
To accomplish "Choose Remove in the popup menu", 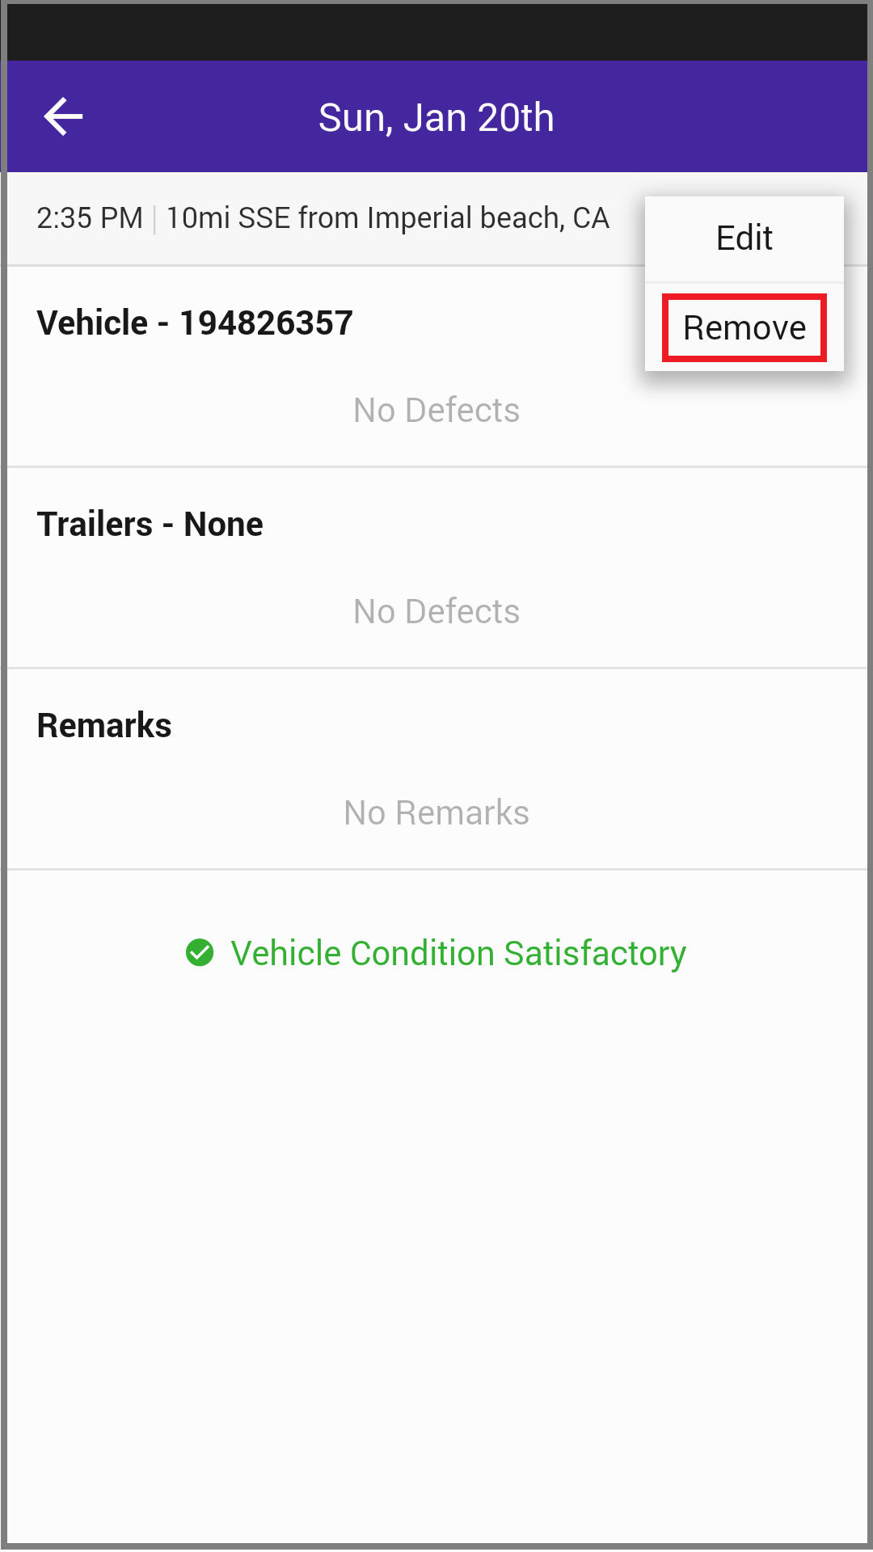I will (x=744, y=327).
